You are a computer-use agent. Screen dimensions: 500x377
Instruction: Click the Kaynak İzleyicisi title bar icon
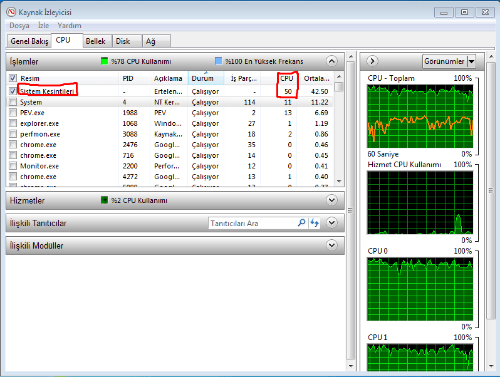point(11,12)
